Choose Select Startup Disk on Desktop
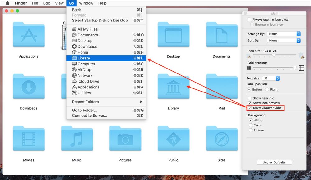Viewport: 311px width, 180px height. [x=106, y=20]
